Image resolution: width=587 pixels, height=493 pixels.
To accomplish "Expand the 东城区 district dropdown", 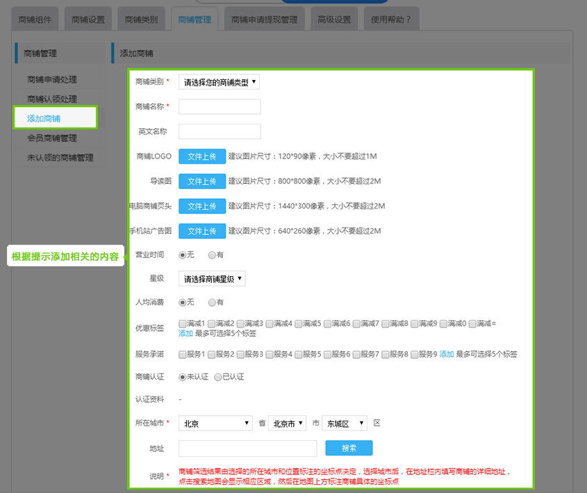I will pyautogui.click(x=345, y=423).
